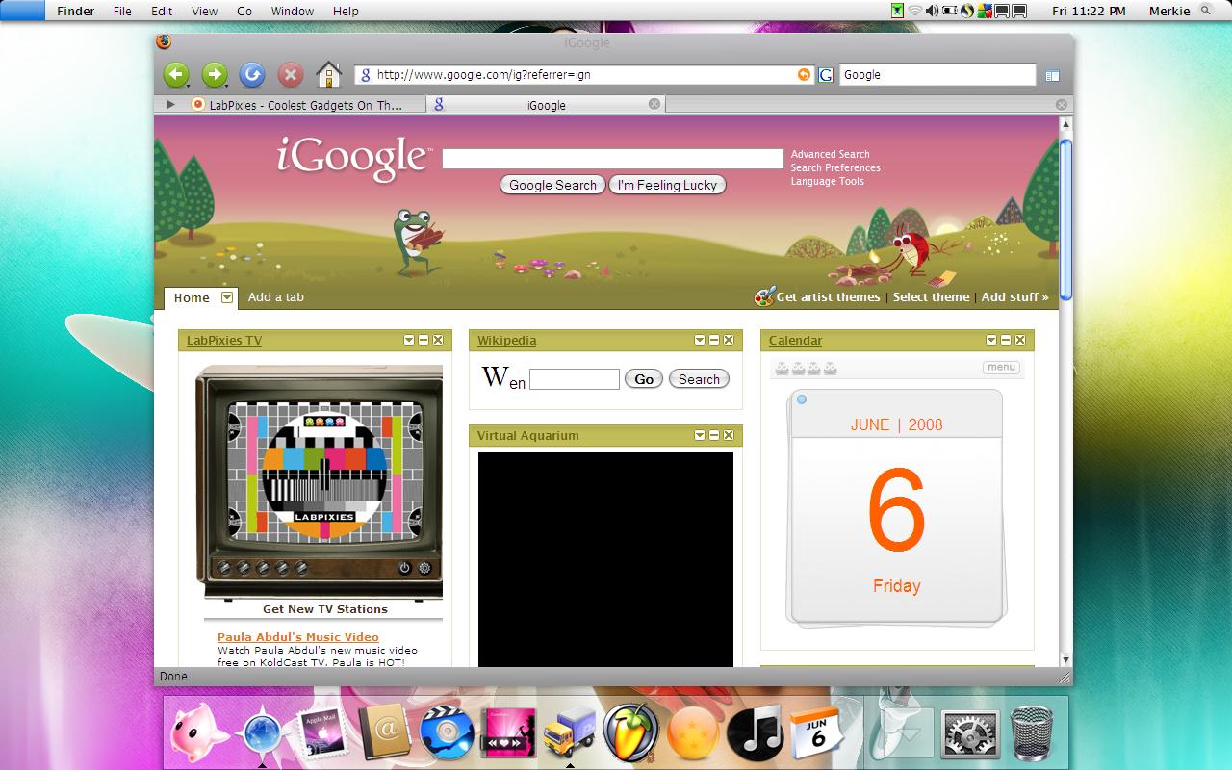Screen dimensions: 1232x770
Task: Open System Preferences gear in dock
Action: pyautogui.click(x=970, y=736)
